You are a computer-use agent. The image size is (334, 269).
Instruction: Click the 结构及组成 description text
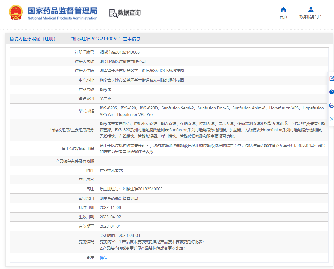(213, 130)
